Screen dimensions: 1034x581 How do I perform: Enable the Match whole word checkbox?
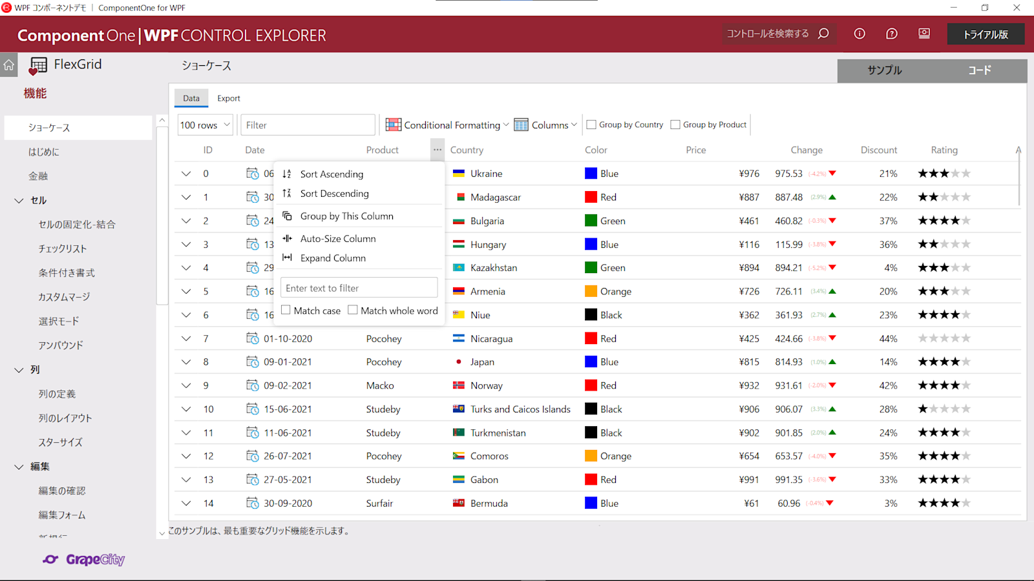[353, 310]
